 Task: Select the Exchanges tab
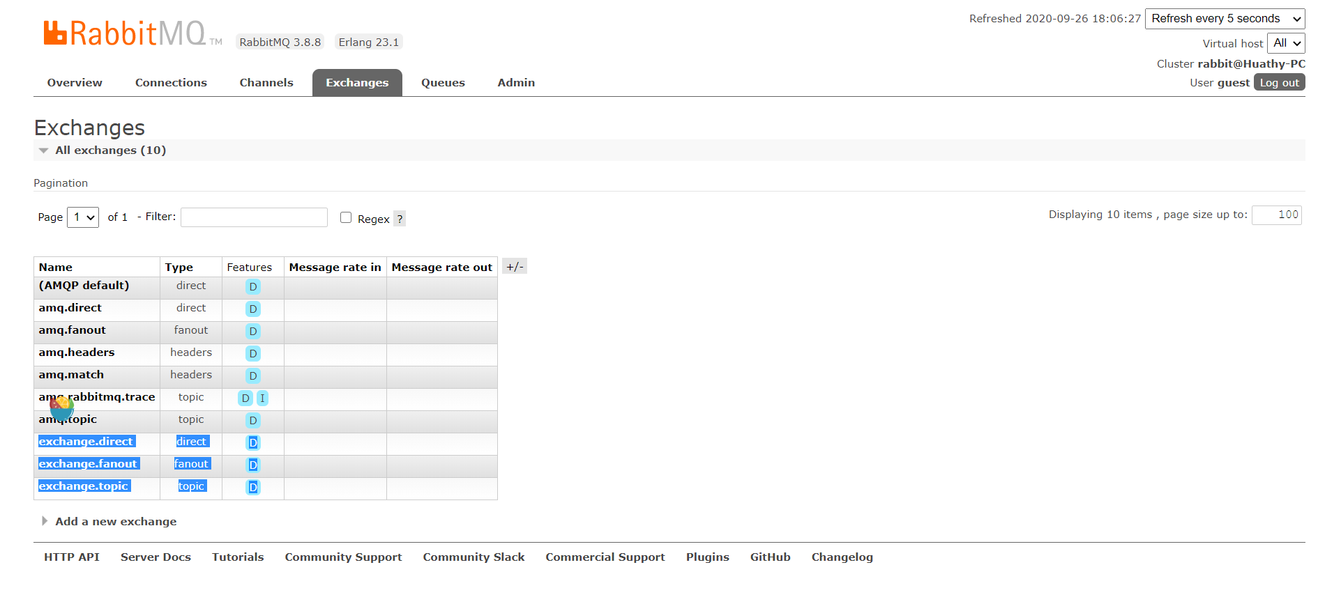[357, 82]
